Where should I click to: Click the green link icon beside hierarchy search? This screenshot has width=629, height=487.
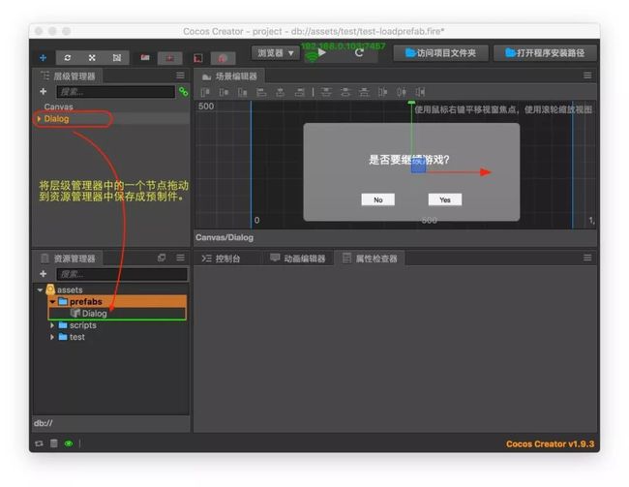tap(183, 92)
